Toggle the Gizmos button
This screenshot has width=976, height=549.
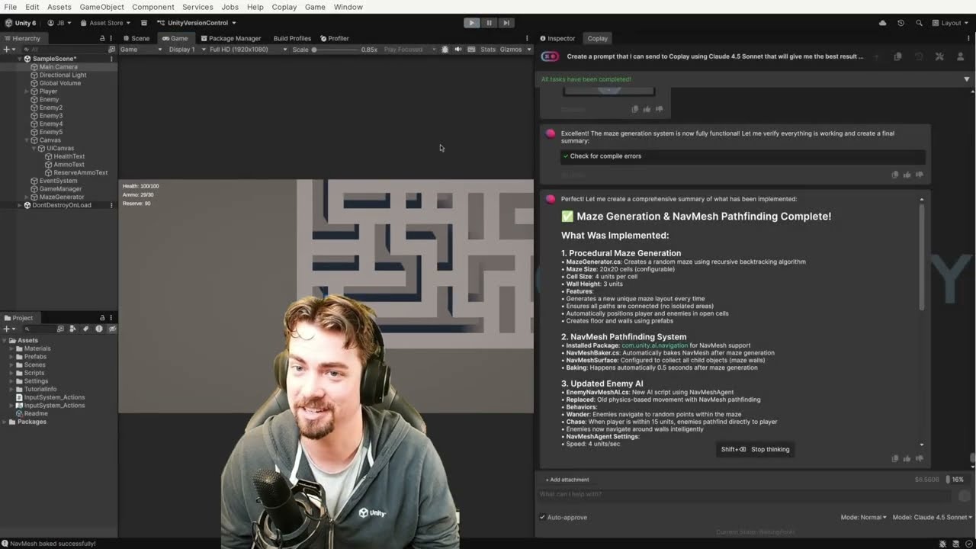click(511, 50)
